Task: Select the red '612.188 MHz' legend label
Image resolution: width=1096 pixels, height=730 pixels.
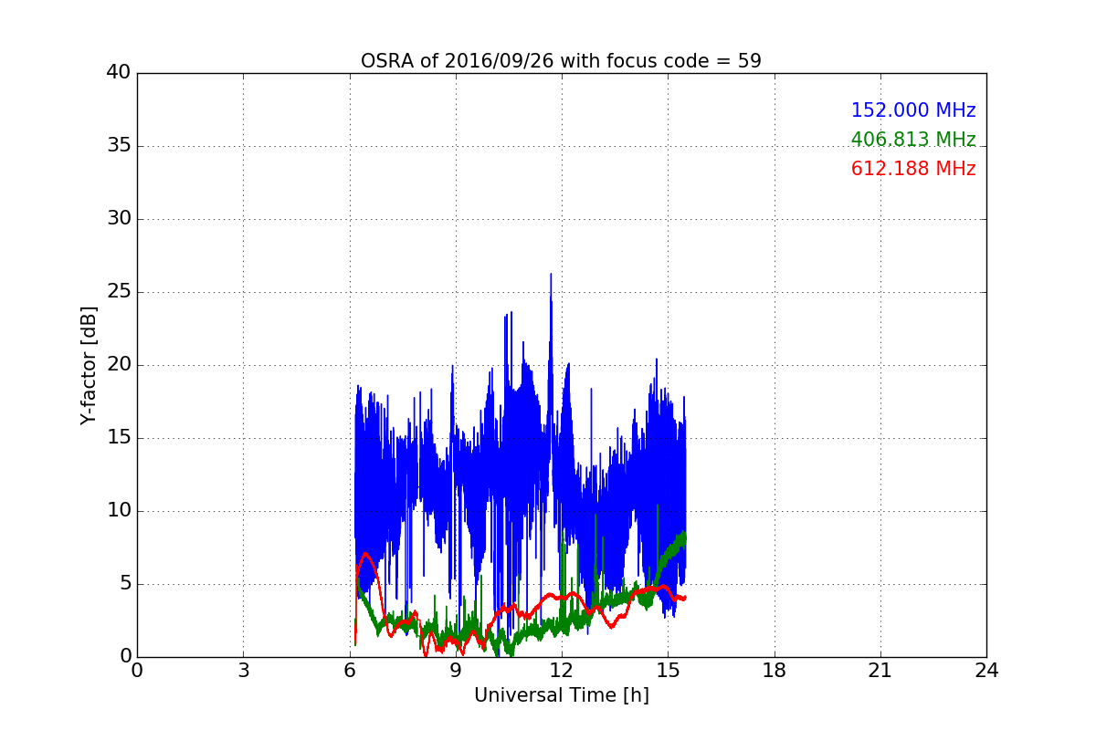Action: [x=913, y=169]
